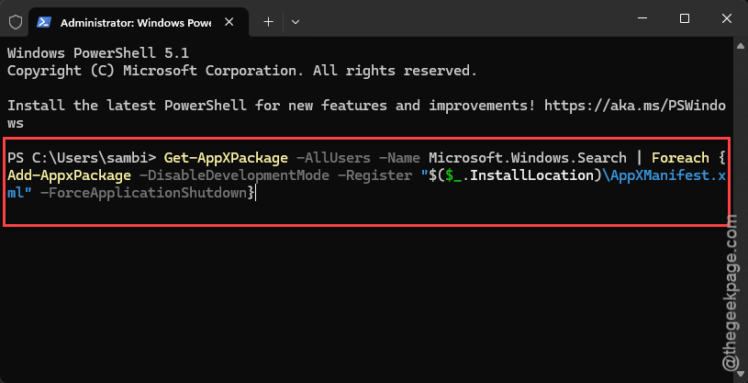Image resolution: width=748 pixels, height=383 pixels.
Task: Click the -ForceApplicationShutdown parameter
Action: coord(143,194)
